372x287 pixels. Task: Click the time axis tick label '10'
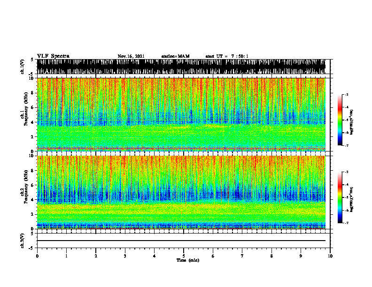[330, 256]
